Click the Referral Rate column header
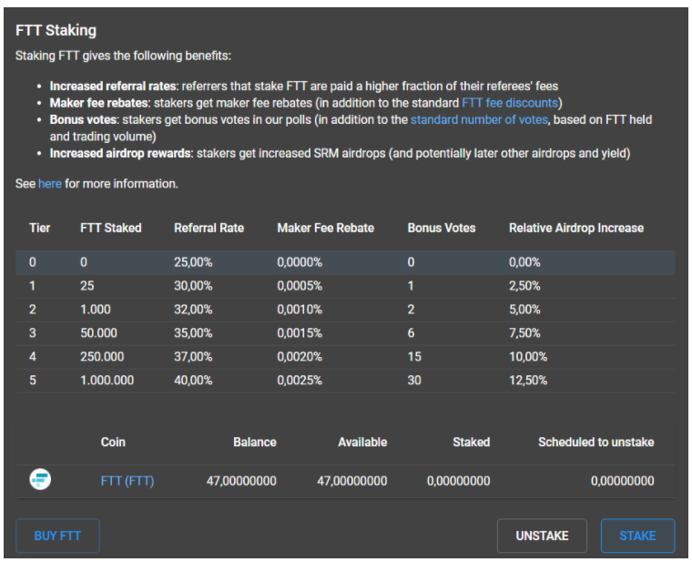This screenshot has width=692, height=562. click(209, 228)
